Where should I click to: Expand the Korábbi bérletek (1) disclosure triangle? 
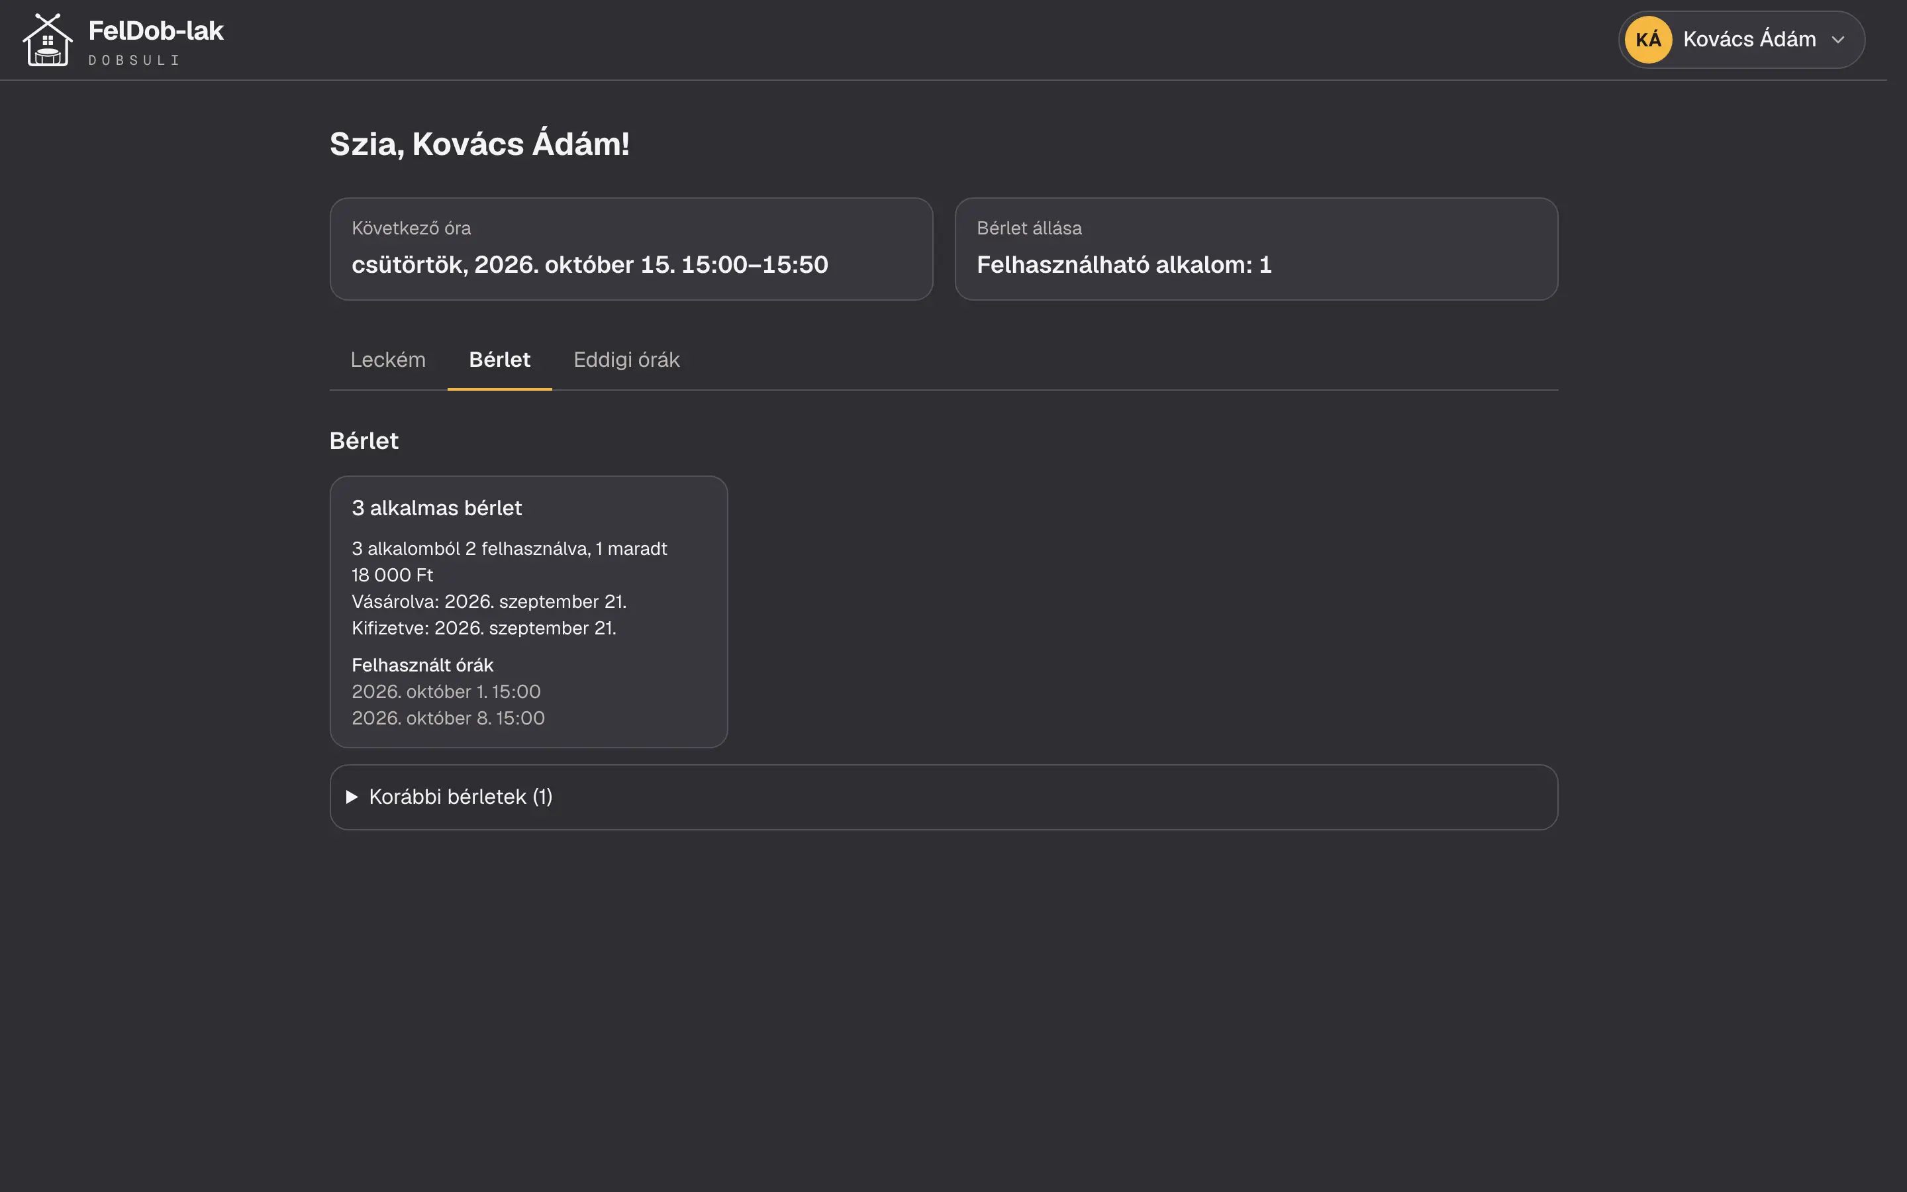352,797
